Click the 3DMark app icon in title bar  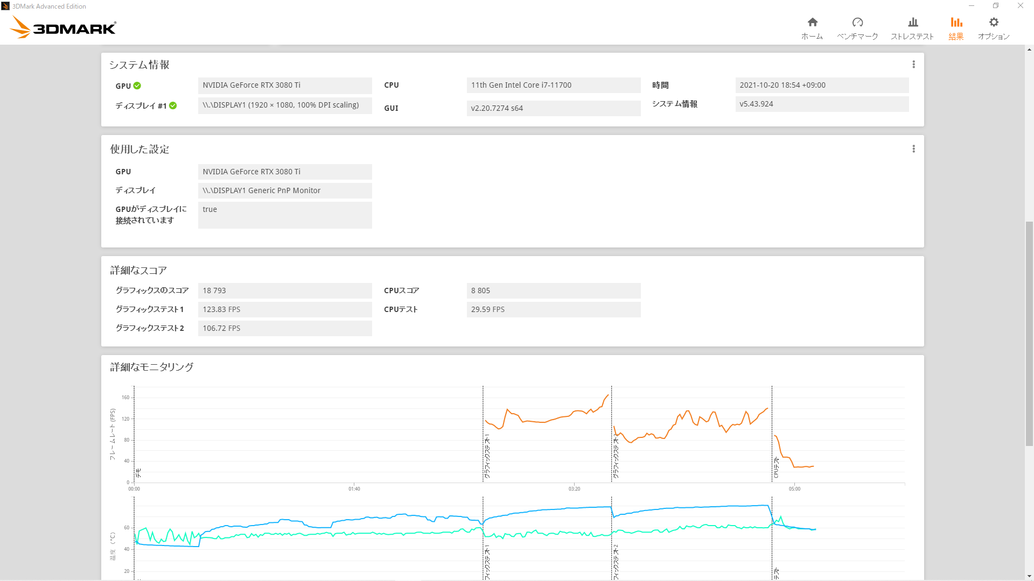[5, 6]
